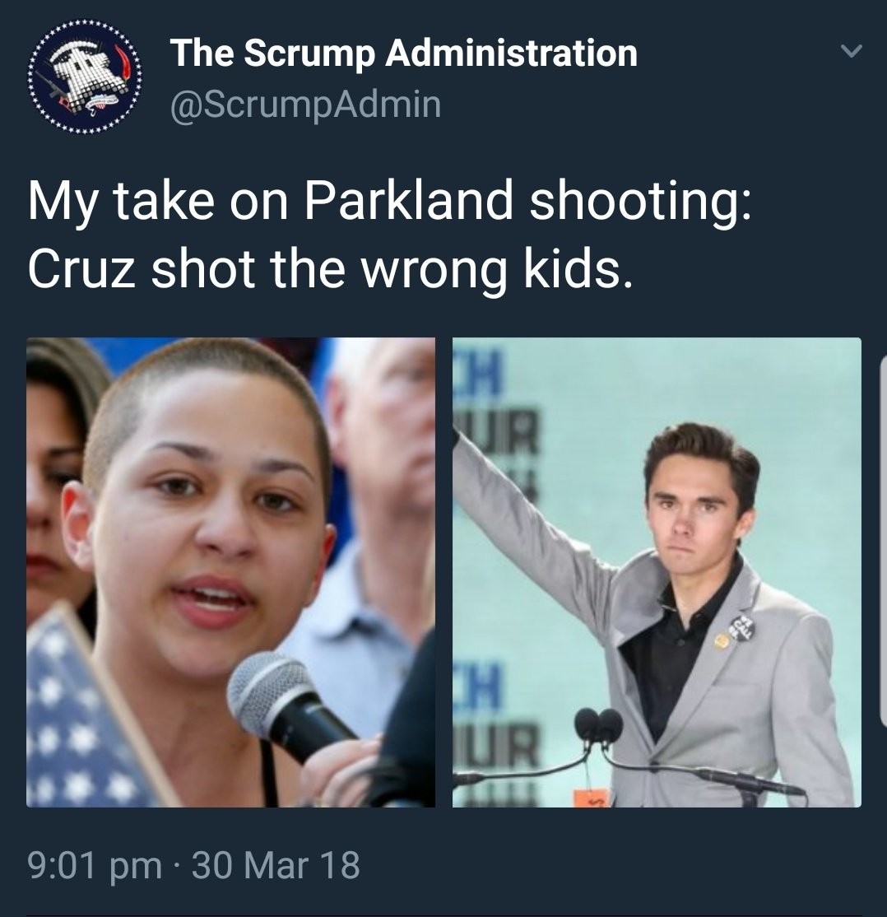Click the raised arm in right photo
Viewport: 887px width, 917px height.
coord(527,514)
